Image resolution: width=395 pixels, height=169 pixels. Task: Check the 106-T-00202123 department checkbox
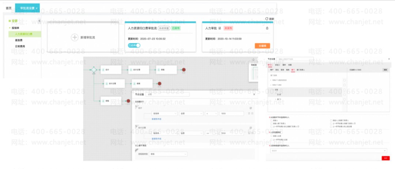(345, 80)
